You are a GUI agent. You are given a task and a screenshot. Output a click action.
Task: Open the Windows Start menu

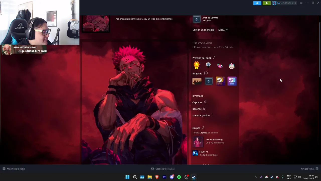pyautogui.click(x=127, y=177)
